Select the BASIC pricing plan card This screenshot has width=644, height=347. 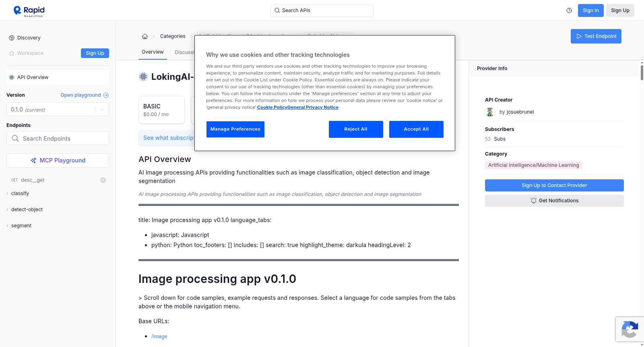click(x=161, y=110)
